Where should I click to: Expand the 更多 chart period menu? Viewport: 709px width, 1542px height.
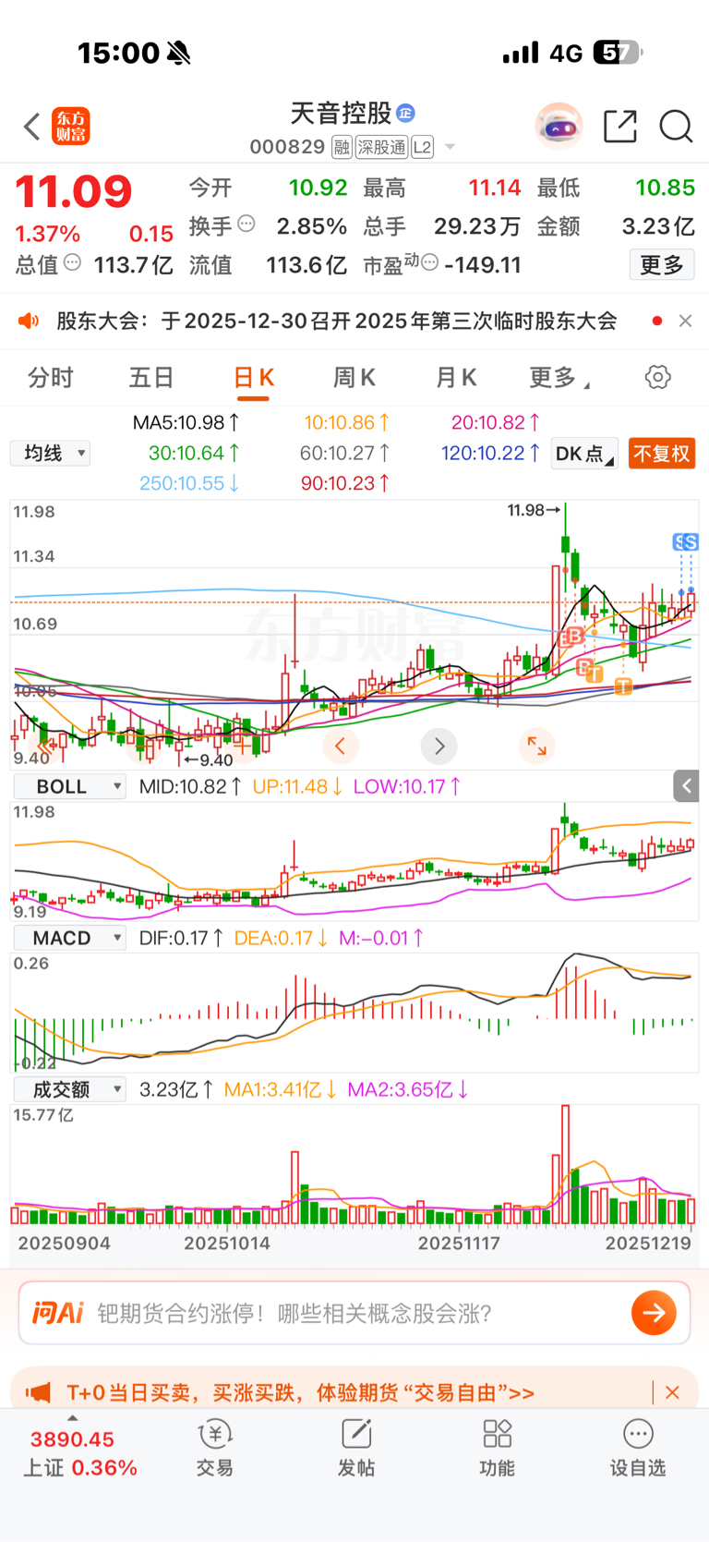pos(559,377)
